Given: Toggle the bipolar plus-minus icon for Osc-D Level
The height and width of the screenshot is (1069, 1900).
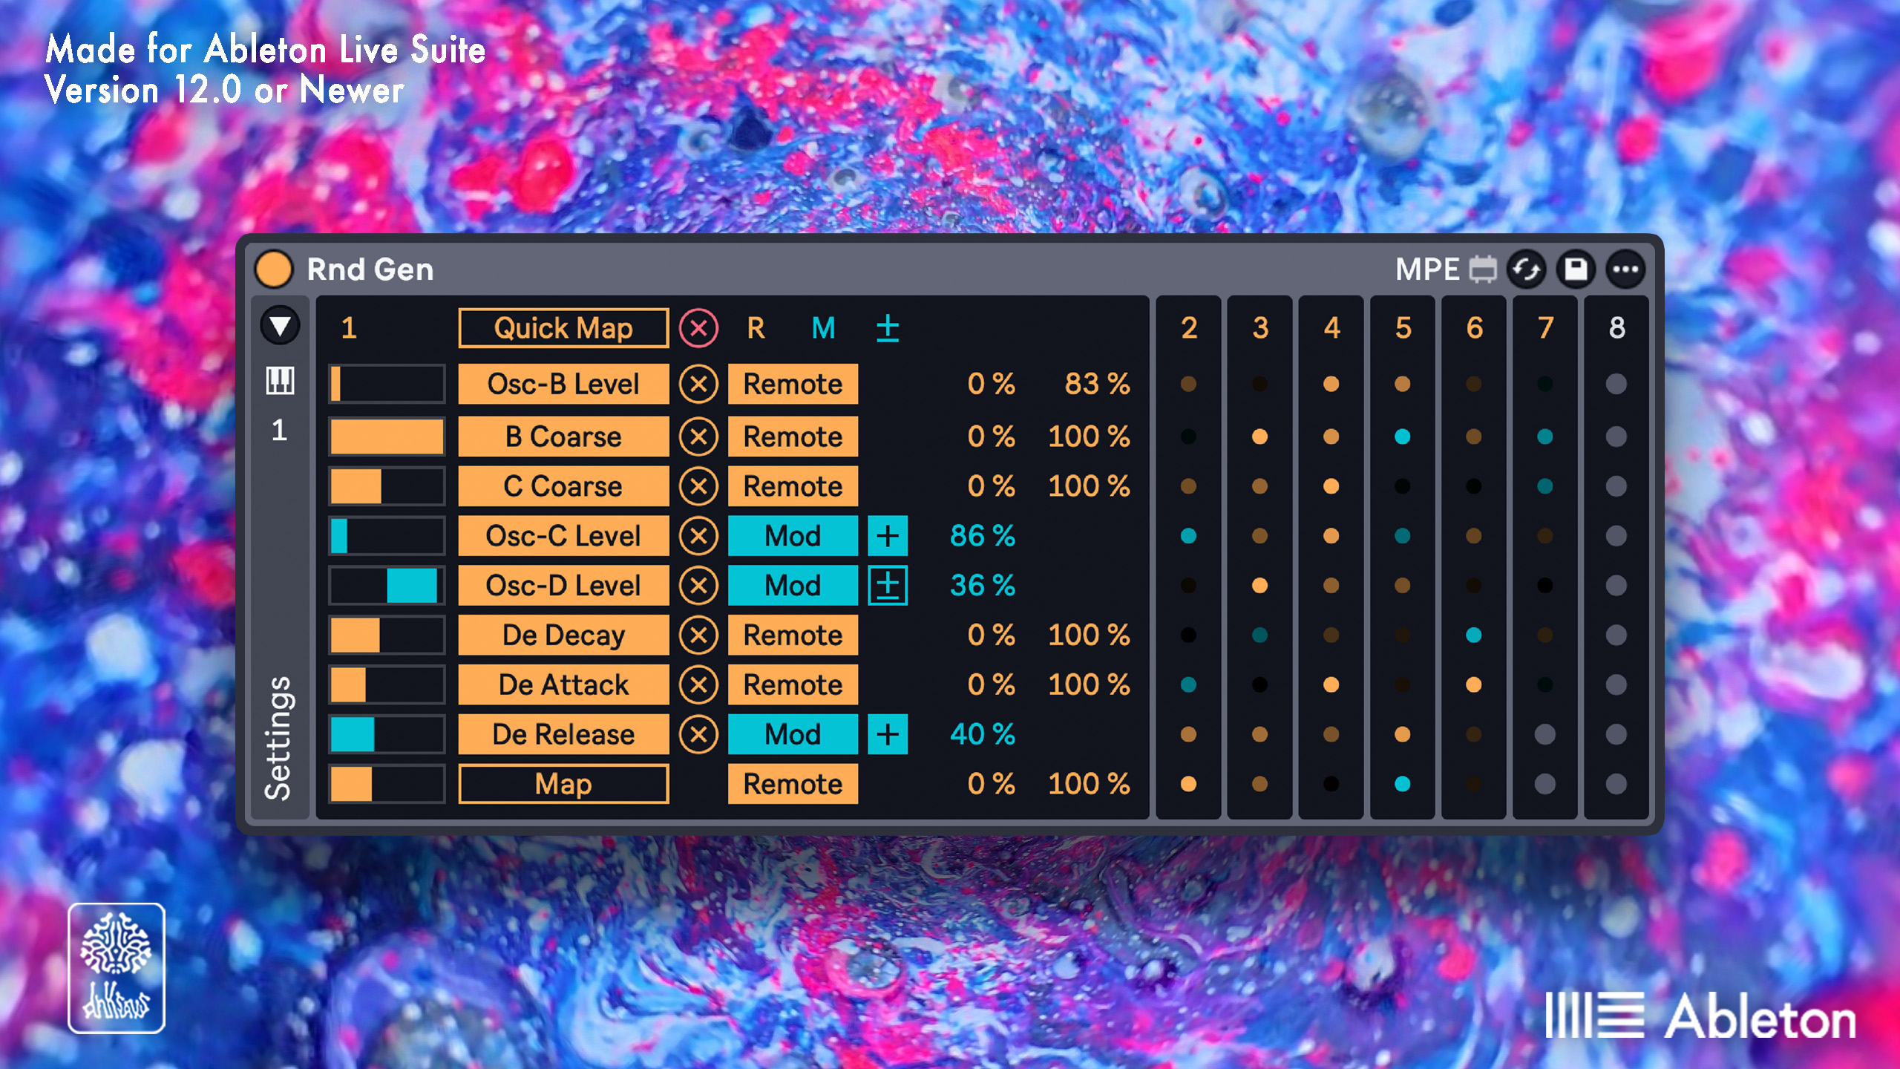Looking at the screenshot, I should [x=888, y=585].
